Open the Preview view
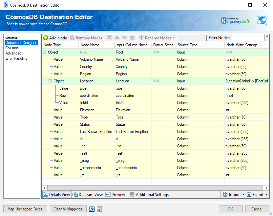The height and width of the screenshot is (216, 273). tap(115, 194)
